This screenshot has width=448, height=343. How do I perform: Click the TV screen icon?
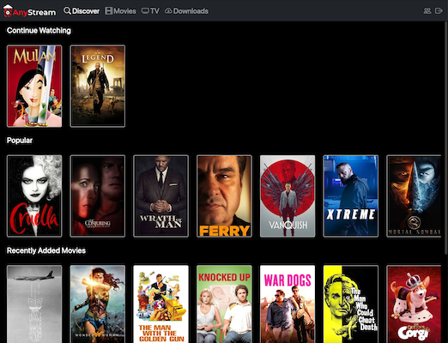(x=145, y=11)
